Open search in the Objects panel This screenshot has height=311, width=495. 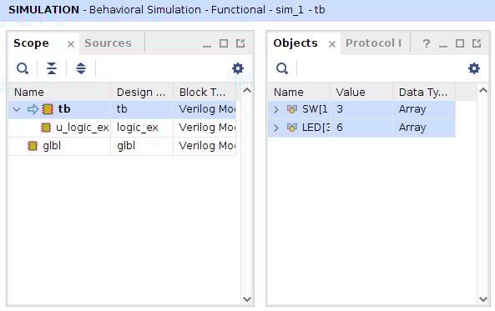point(282,68)
